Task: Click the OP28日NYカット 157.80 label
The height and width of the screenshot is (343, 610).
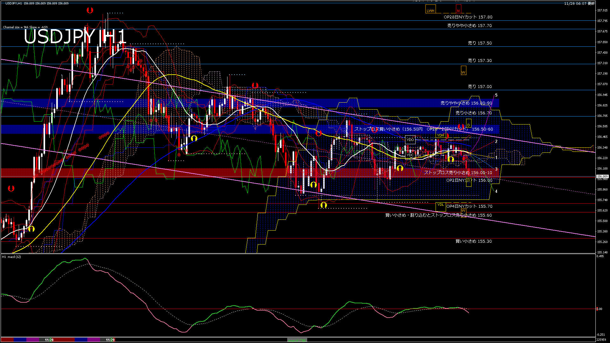Action: pos(468,17)
